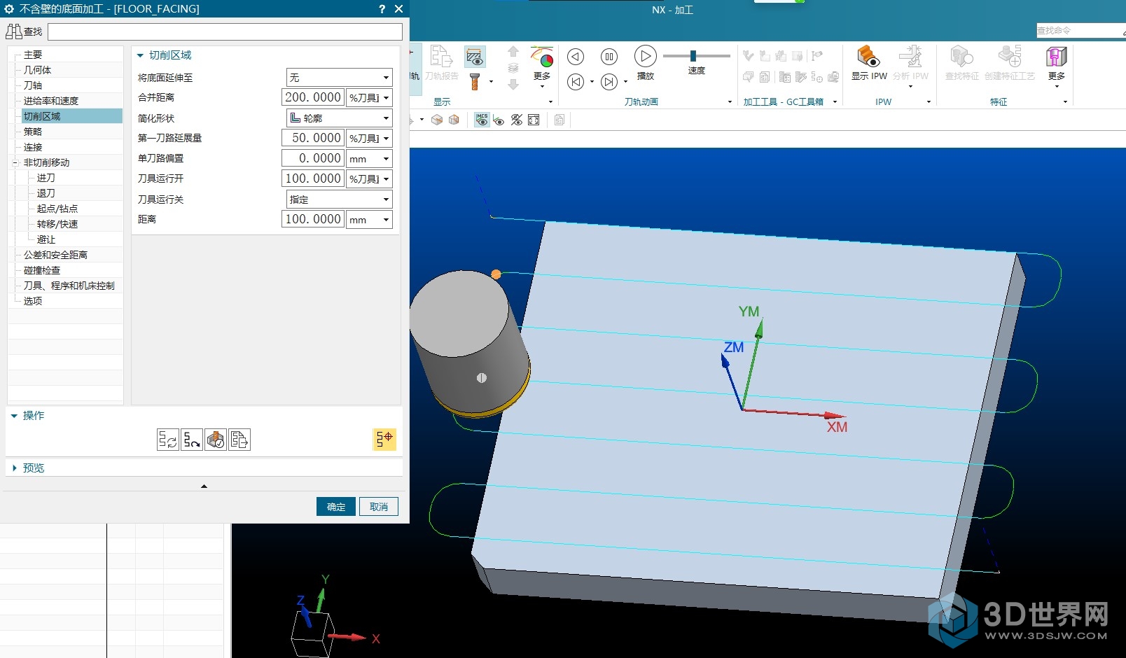
Task: Open the Tool Run-Off dropdown
Action: (x=339, y=199)
